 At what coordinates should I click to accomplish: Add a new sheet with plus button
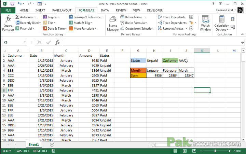52,145
